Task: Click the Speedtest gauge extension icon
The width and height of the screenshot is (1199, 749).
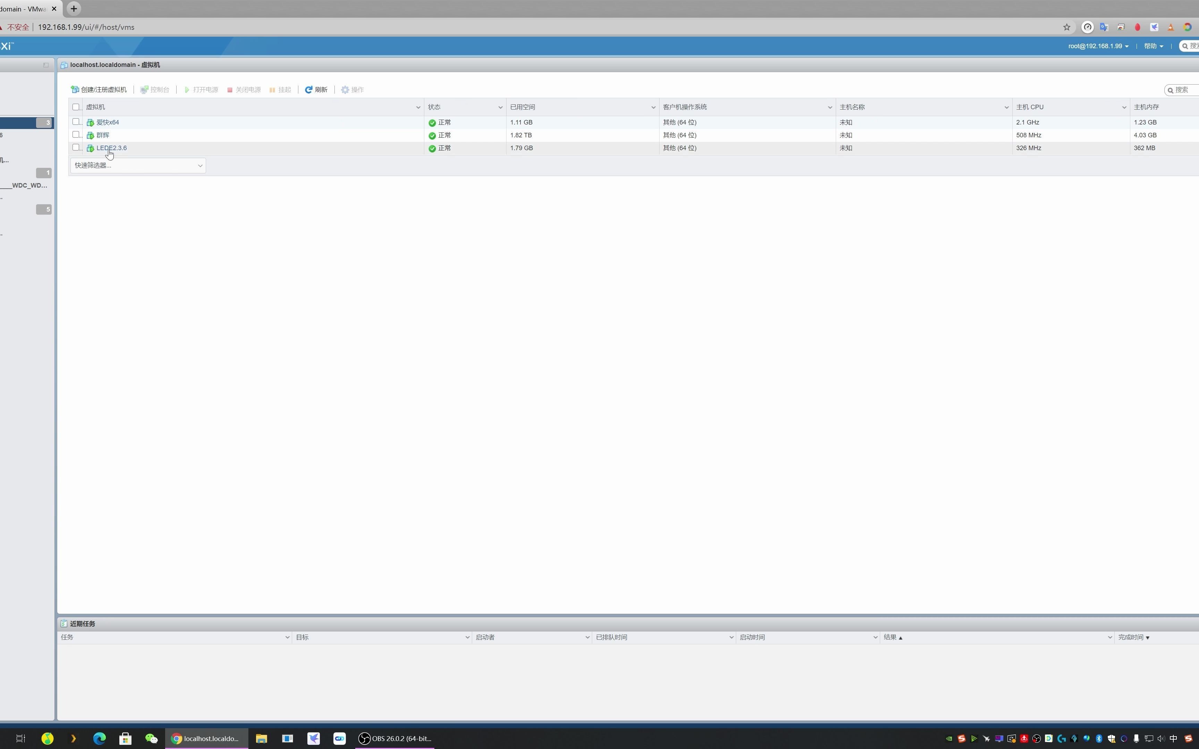Action: pyautogui.click(x=1088, y=27)
